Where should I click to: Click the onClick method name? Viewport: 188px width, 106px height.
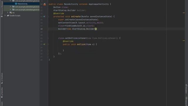pyautogui.click(x=81, y=44)
